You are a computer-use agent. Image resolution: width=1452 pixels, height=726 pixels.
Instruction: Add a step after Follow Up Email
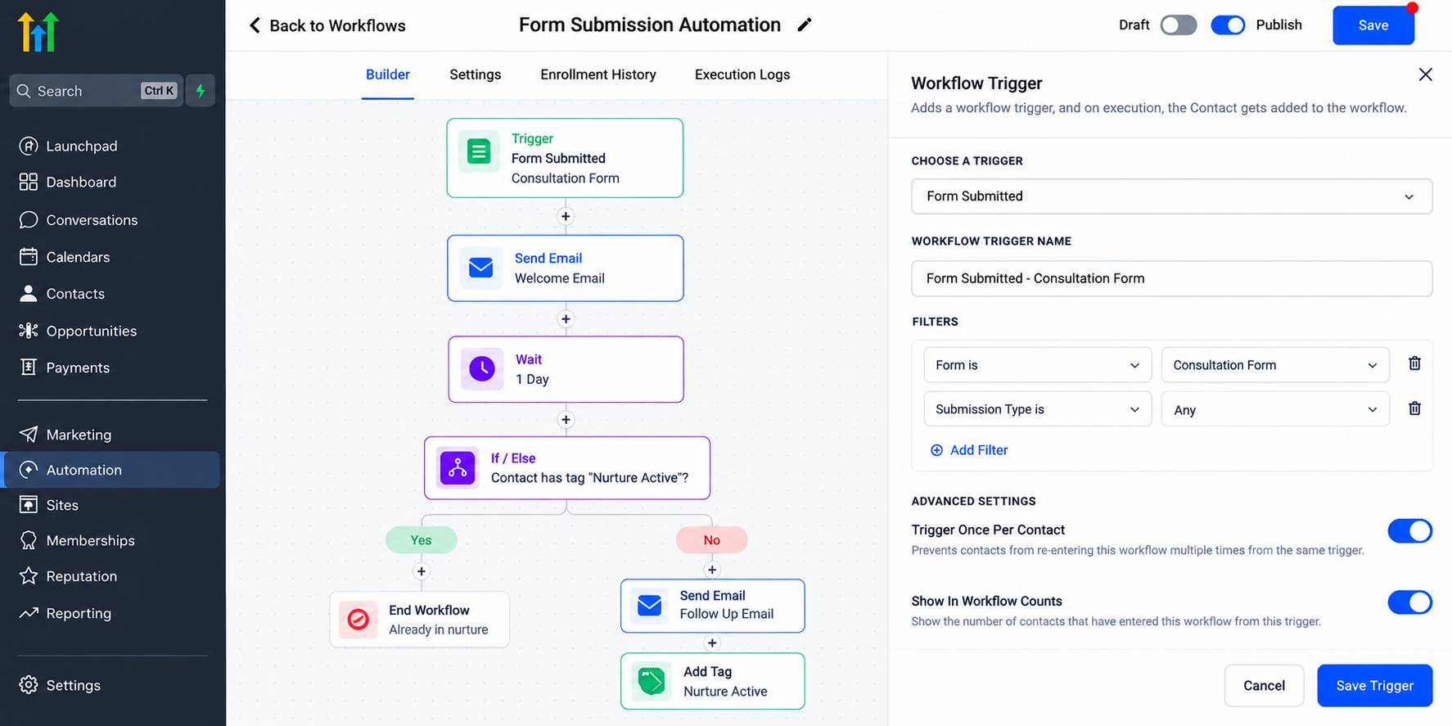click(712, 643)
